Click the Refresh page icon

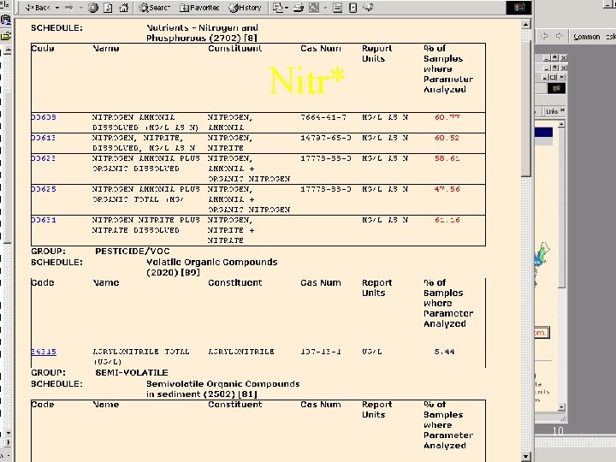108,8
